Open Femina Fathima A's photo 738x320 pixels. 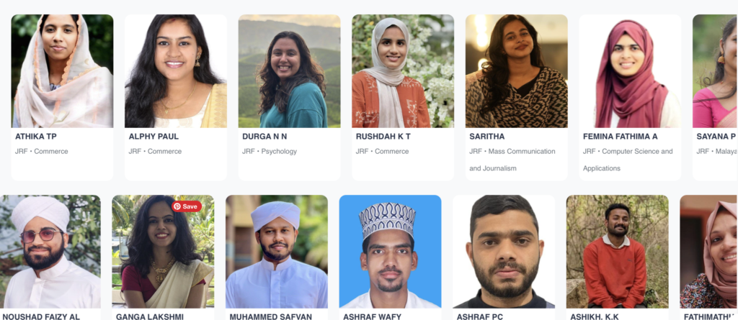point(630,71)
